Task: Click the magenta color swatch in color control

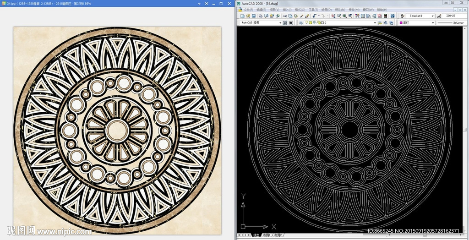Action: [x=401, y=23]
